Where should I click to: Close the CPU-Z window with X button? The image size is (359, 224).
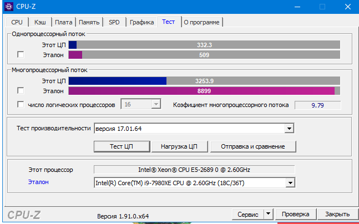coord(347,7)
